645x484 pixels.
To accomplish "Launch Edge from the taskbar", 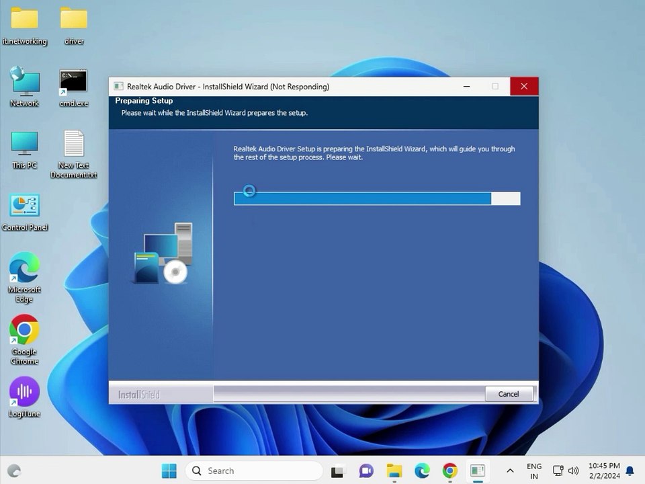I will (422, 471).
